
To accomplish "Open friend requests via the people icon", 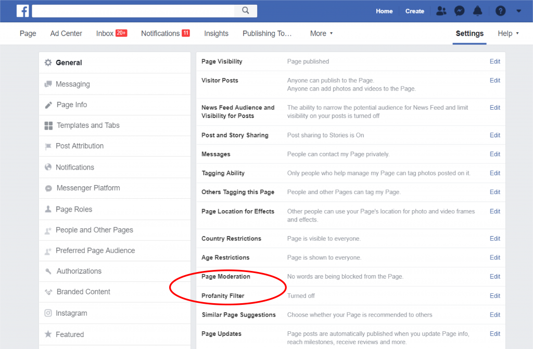I will [x=441, y=10].
